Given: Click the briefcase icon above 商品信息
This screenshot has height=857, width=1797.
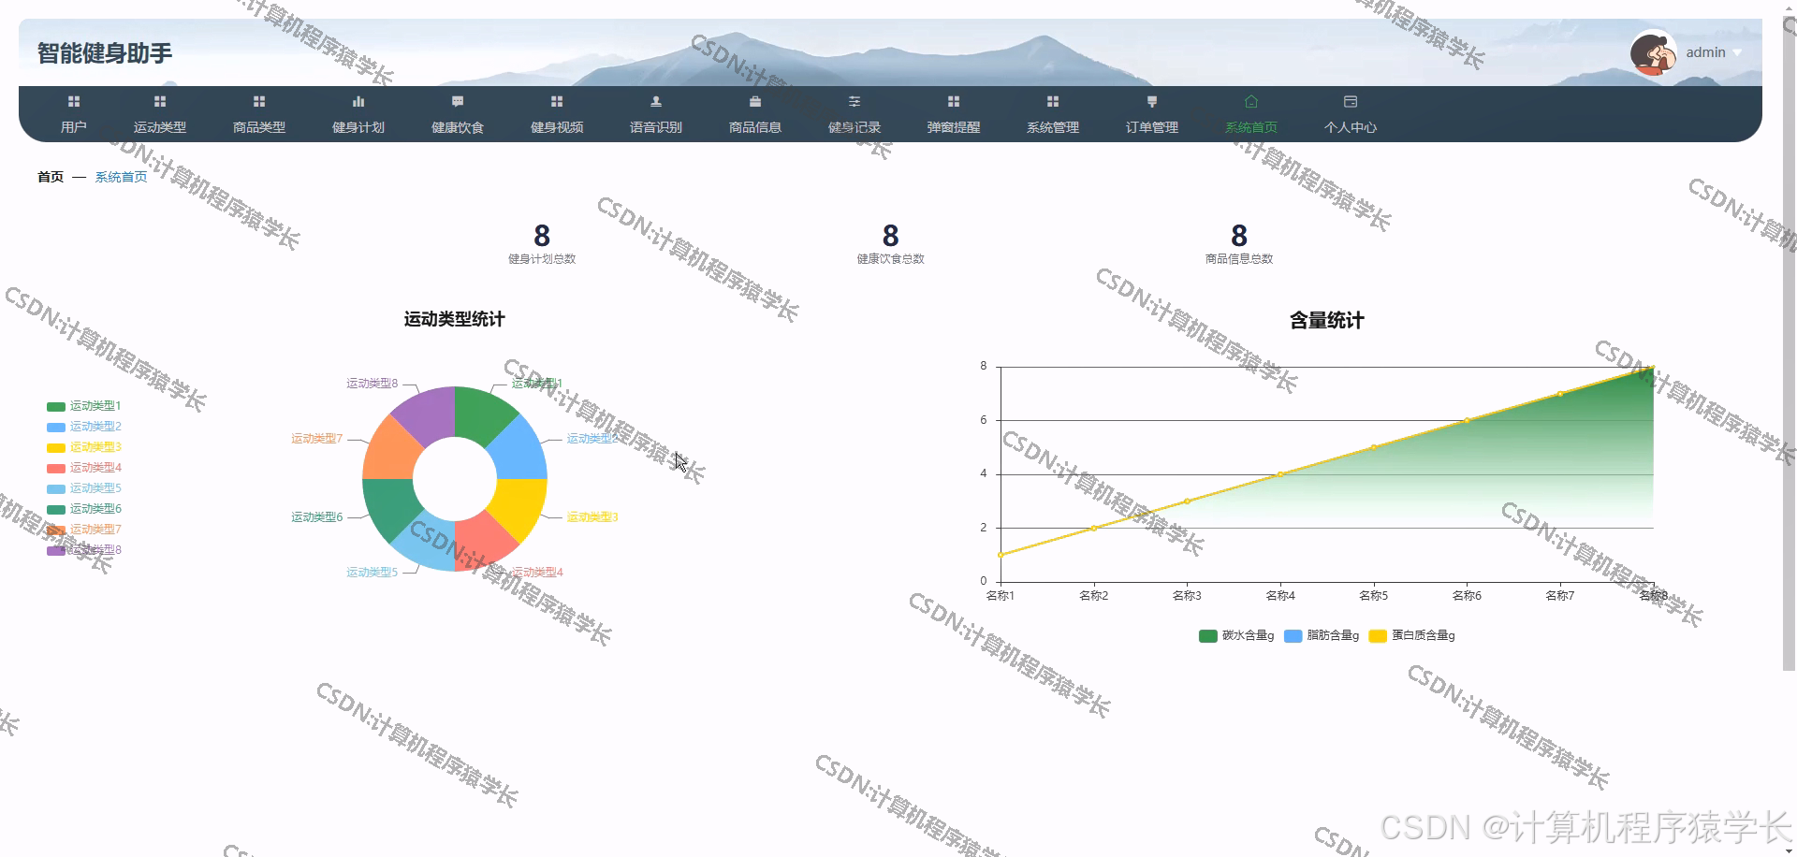Looking at the screenshot, I should tap(755, 101).
